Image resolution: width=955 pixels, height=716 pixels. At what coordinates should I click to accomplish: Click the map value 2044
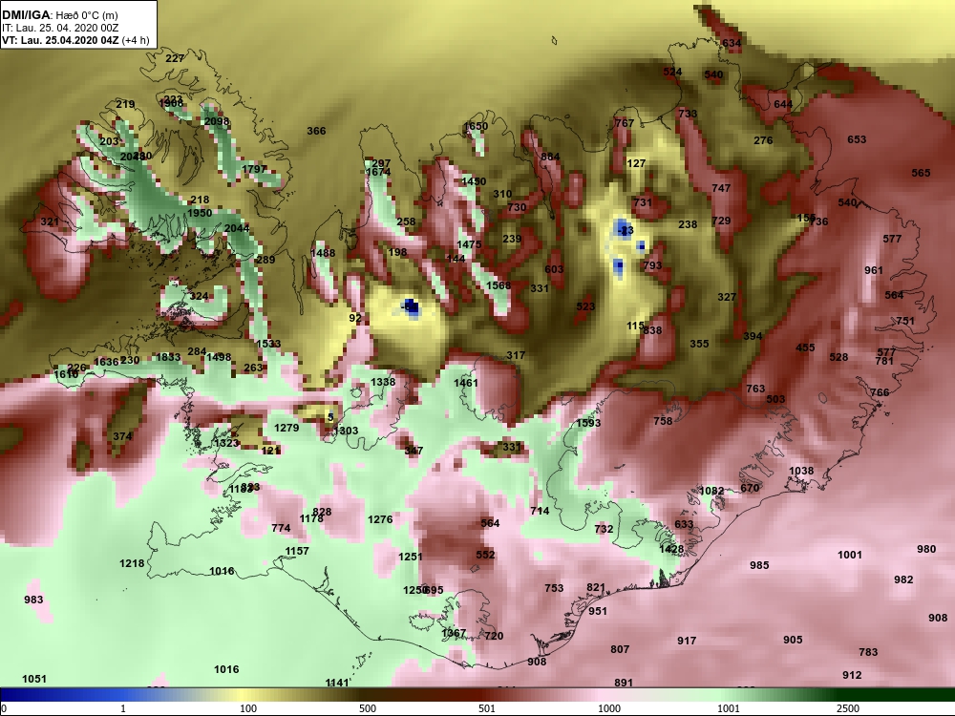(236, 228)
